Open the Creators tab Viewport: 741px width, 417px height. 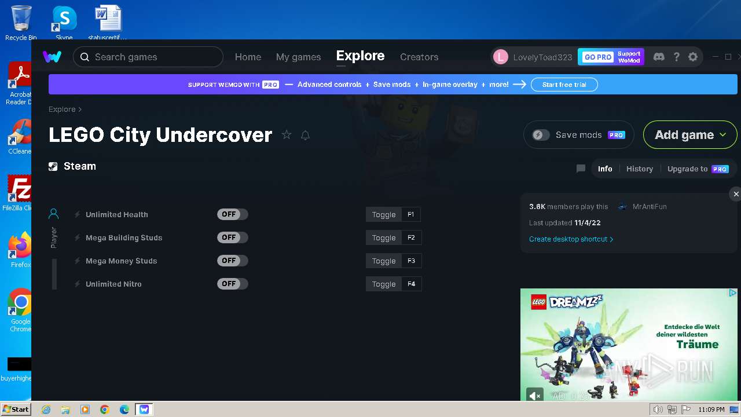[419, 57]
